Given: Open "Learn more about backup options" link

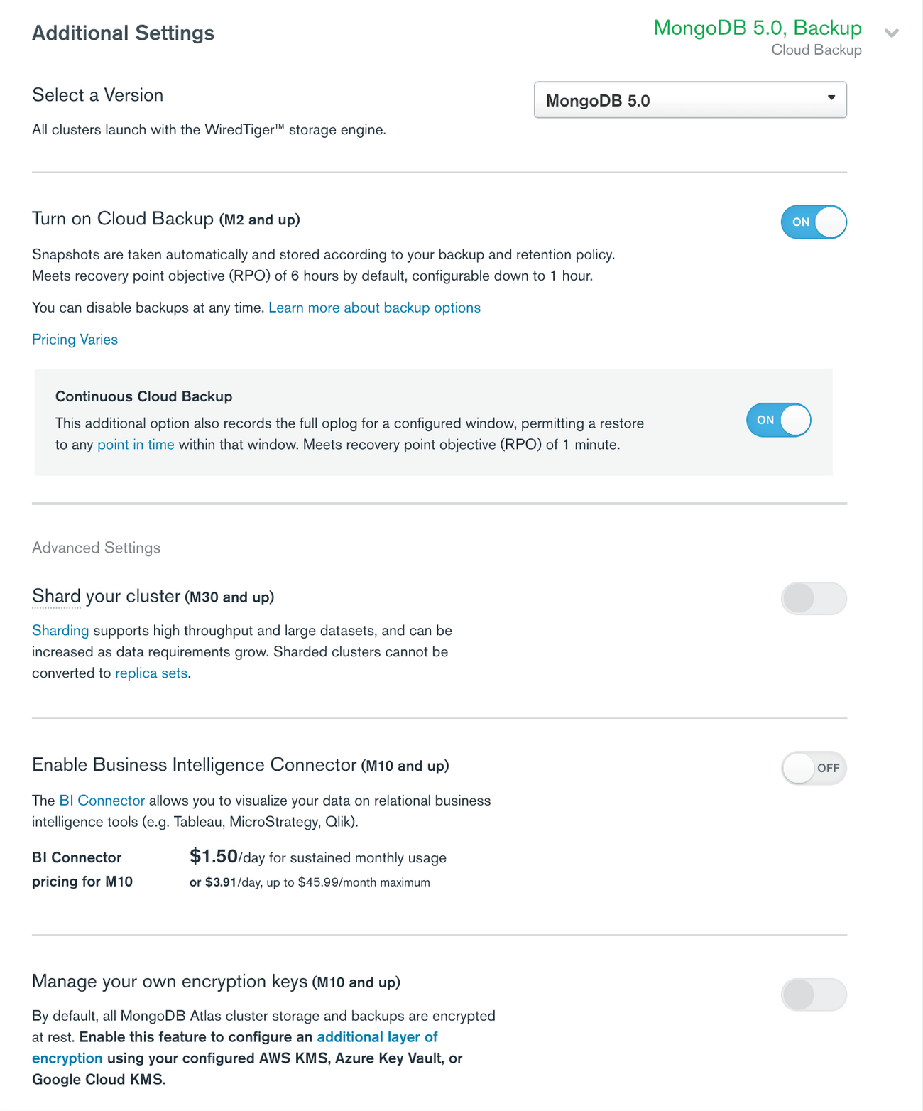Looking at the screenshot, I should (374, 308).
